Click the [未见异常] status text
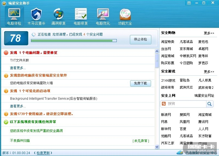This screenshot has height=156, width=219. coord(141,141)
